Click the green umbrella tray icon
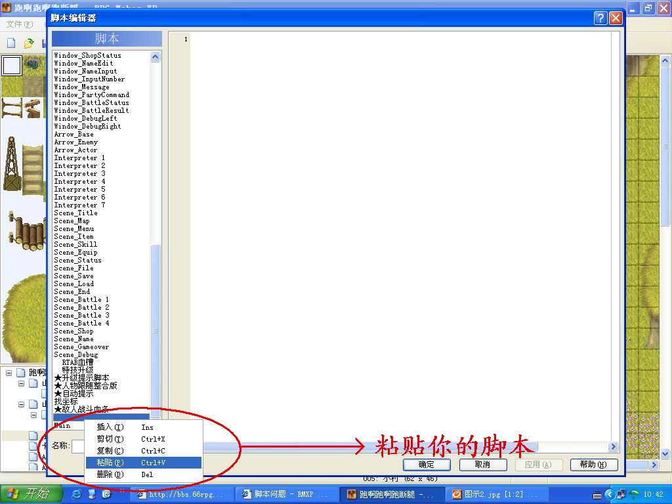This screenshot has height=504, width=672. pyautogui.click(x=633, y=495)
